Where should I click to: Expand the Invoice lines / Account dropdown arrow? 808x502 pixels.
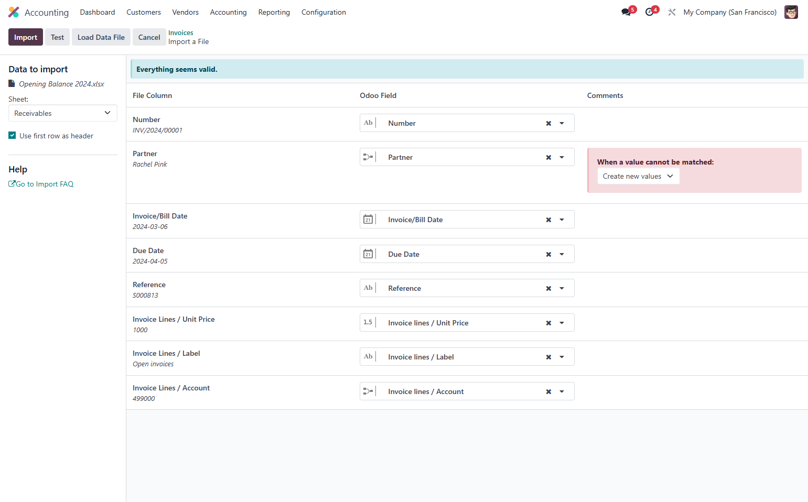click(562, 392)
